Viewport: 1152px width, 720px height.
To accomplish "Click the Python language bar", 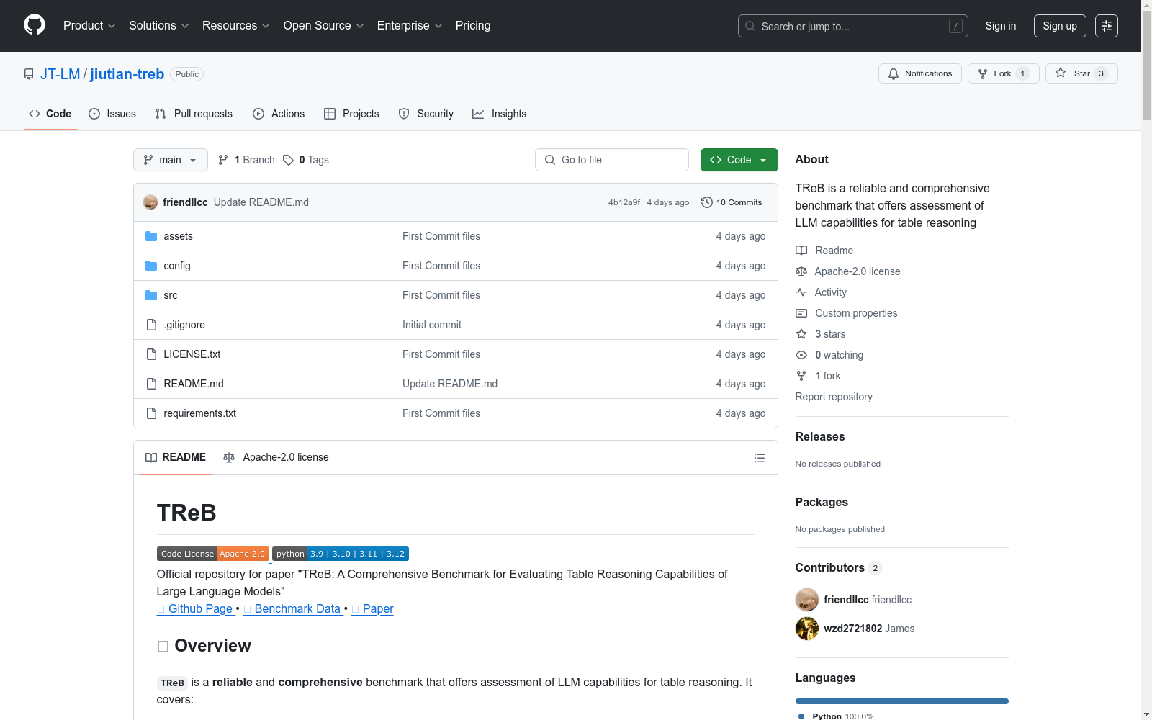I will (x=902, y=701).
